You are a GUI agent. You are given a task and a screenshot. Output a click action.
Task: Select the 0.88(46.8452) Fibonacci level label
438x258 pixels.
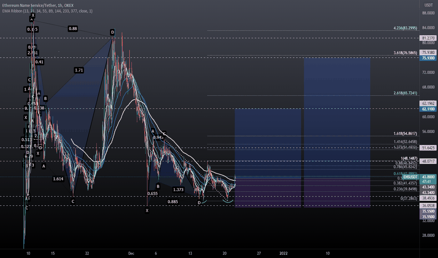click(406, 163)
